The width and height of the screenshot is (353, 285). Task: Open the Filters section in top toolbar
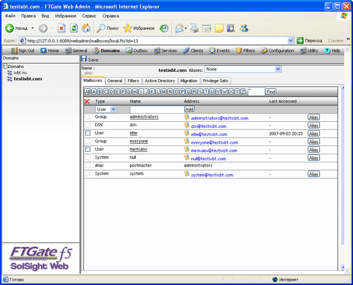click(245, 51)
